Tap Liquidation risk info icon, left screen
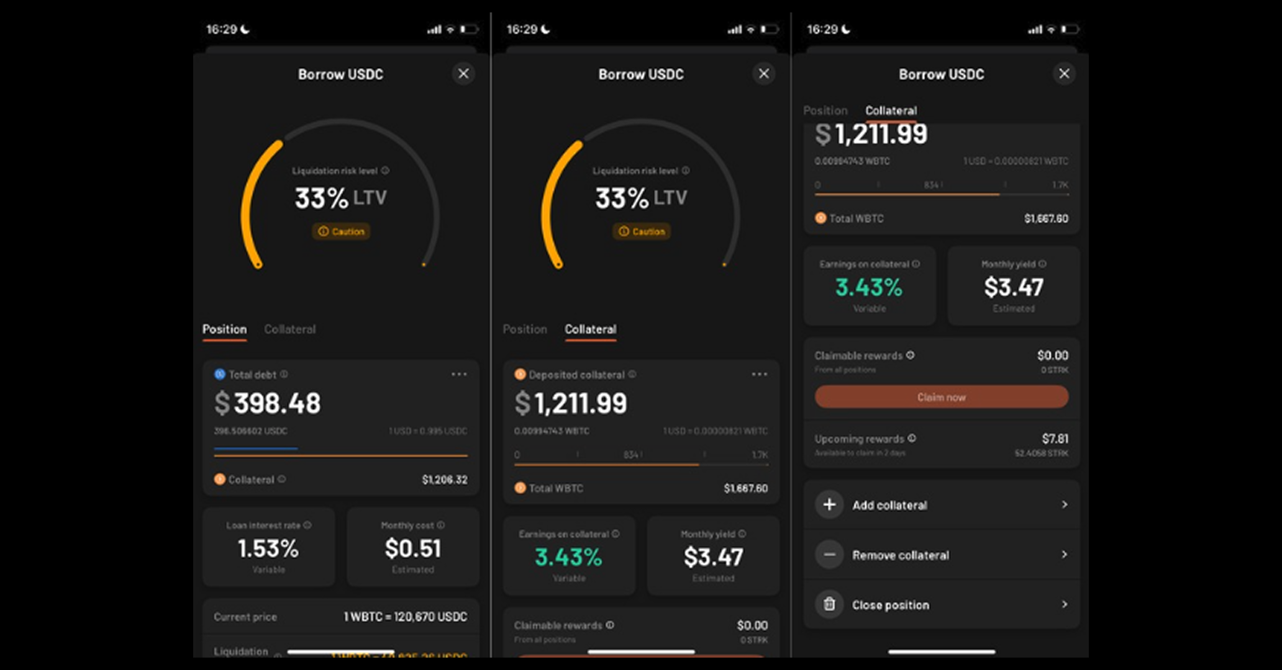This screenshot has width=1282, height=670. point(385,170)
